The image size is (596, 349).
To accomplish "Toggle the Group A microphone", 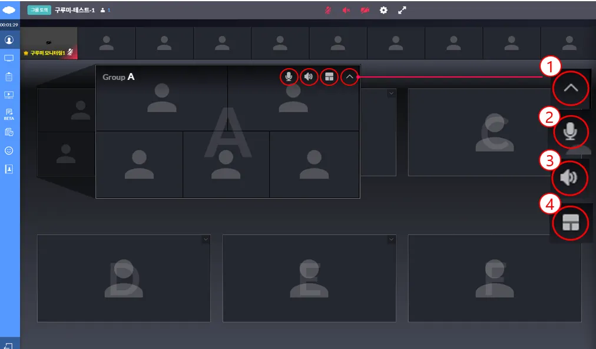I will click(289, 77).
